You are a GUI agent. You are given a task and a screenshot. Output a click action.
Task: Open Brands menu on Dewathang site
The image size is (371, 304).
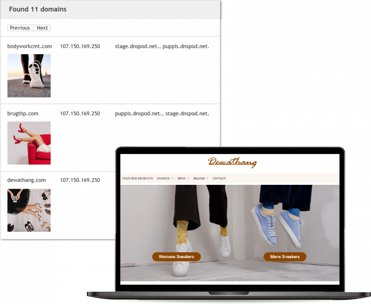click(x=199, y=179)
